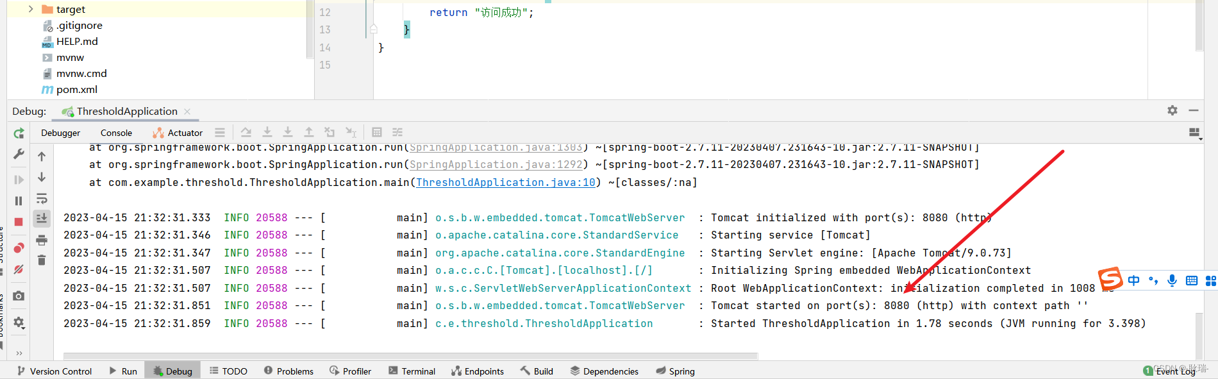Switch to the Debugger tab
Image resolution: width=1218 pixels, height=379 pixels.
pyautogui.click(x=61, y=133)
